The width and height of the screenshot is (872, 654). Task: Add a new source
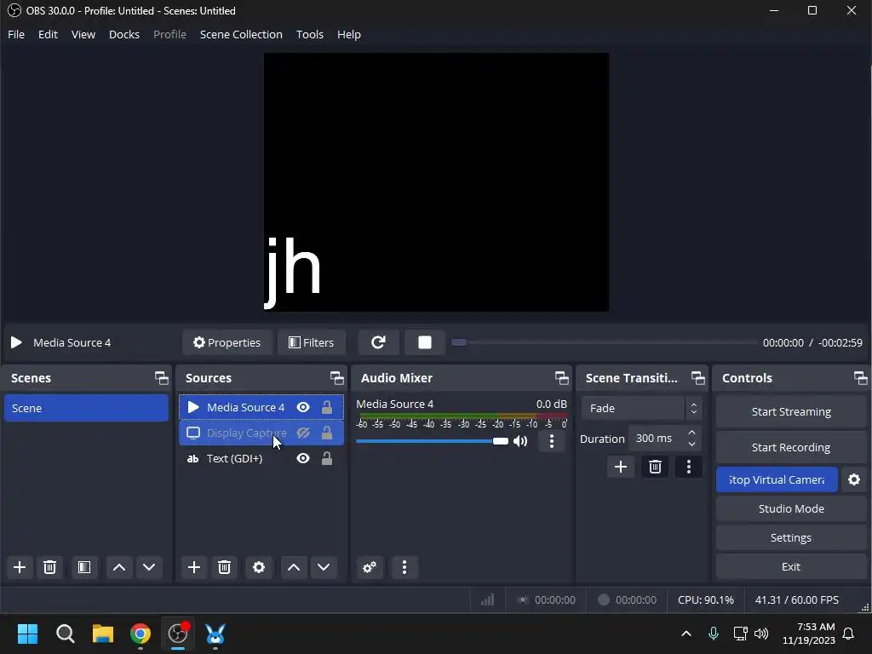click(194, 567)
